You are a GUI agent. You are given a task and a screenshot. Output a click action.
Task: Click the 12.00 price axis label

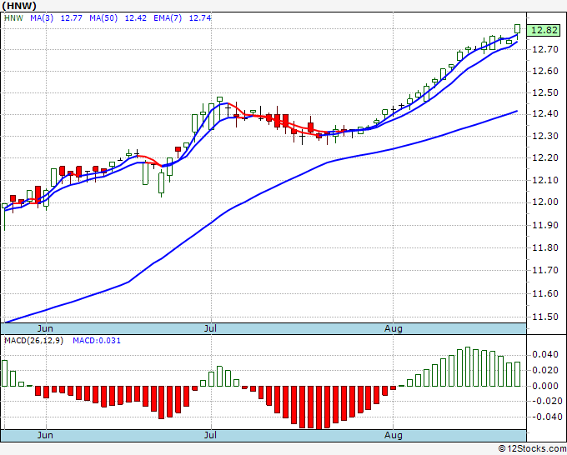(545, 202)
